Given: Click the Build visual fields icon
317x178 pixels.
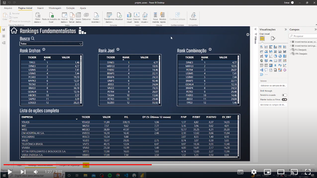Looking at the screenshot, I should (x=262, y=39).
